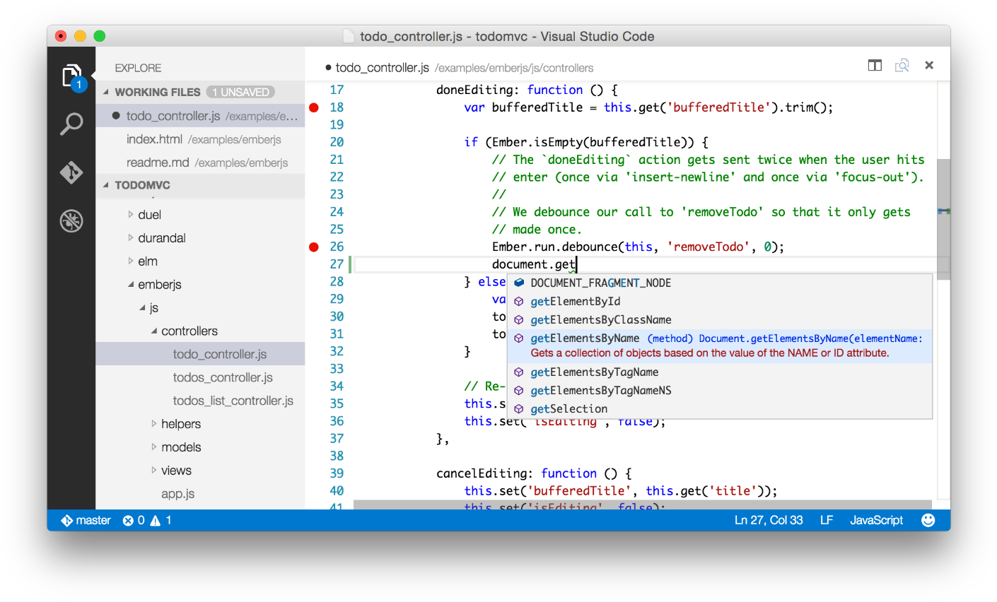This screenshot has width=997, height=602.
Task: Click line number 39 in gutter
Action: [337, 473]
